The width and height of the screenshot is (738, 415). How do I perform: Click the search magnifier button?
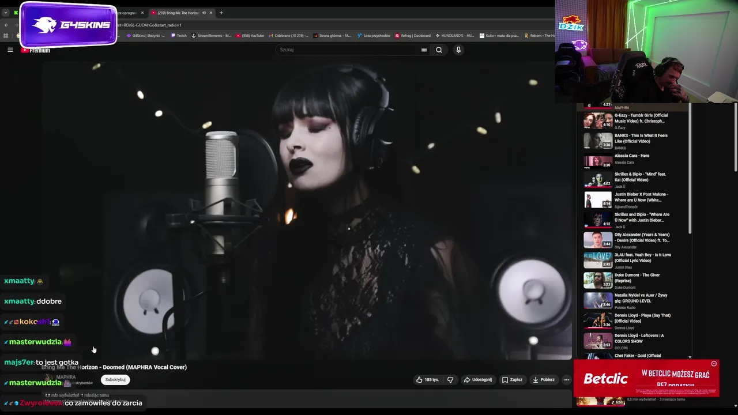click(x=439, y=50)
